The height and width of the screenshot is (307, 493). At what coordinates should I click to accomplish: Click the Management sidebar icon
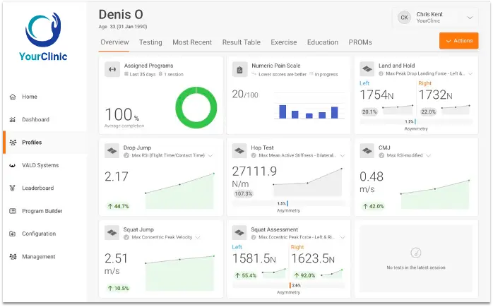13,257
